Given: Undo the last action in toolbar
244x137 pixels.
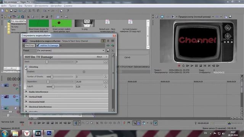Looking at the screenshot, I should 45,11.
